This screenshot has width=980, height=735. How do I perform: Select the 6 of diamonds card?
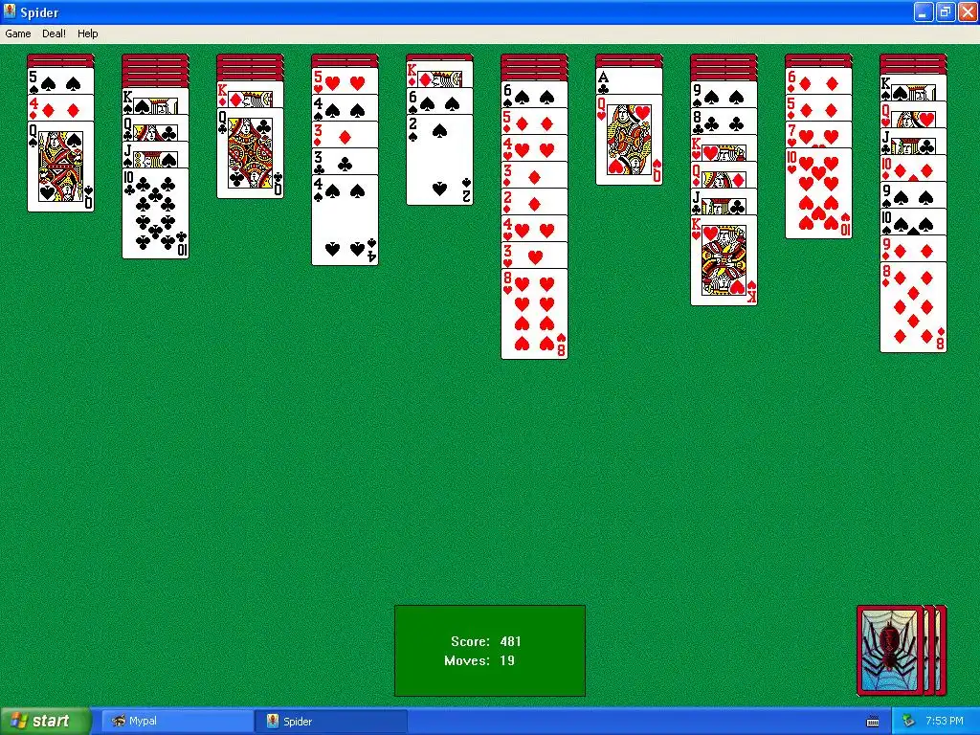click(818, 81)
